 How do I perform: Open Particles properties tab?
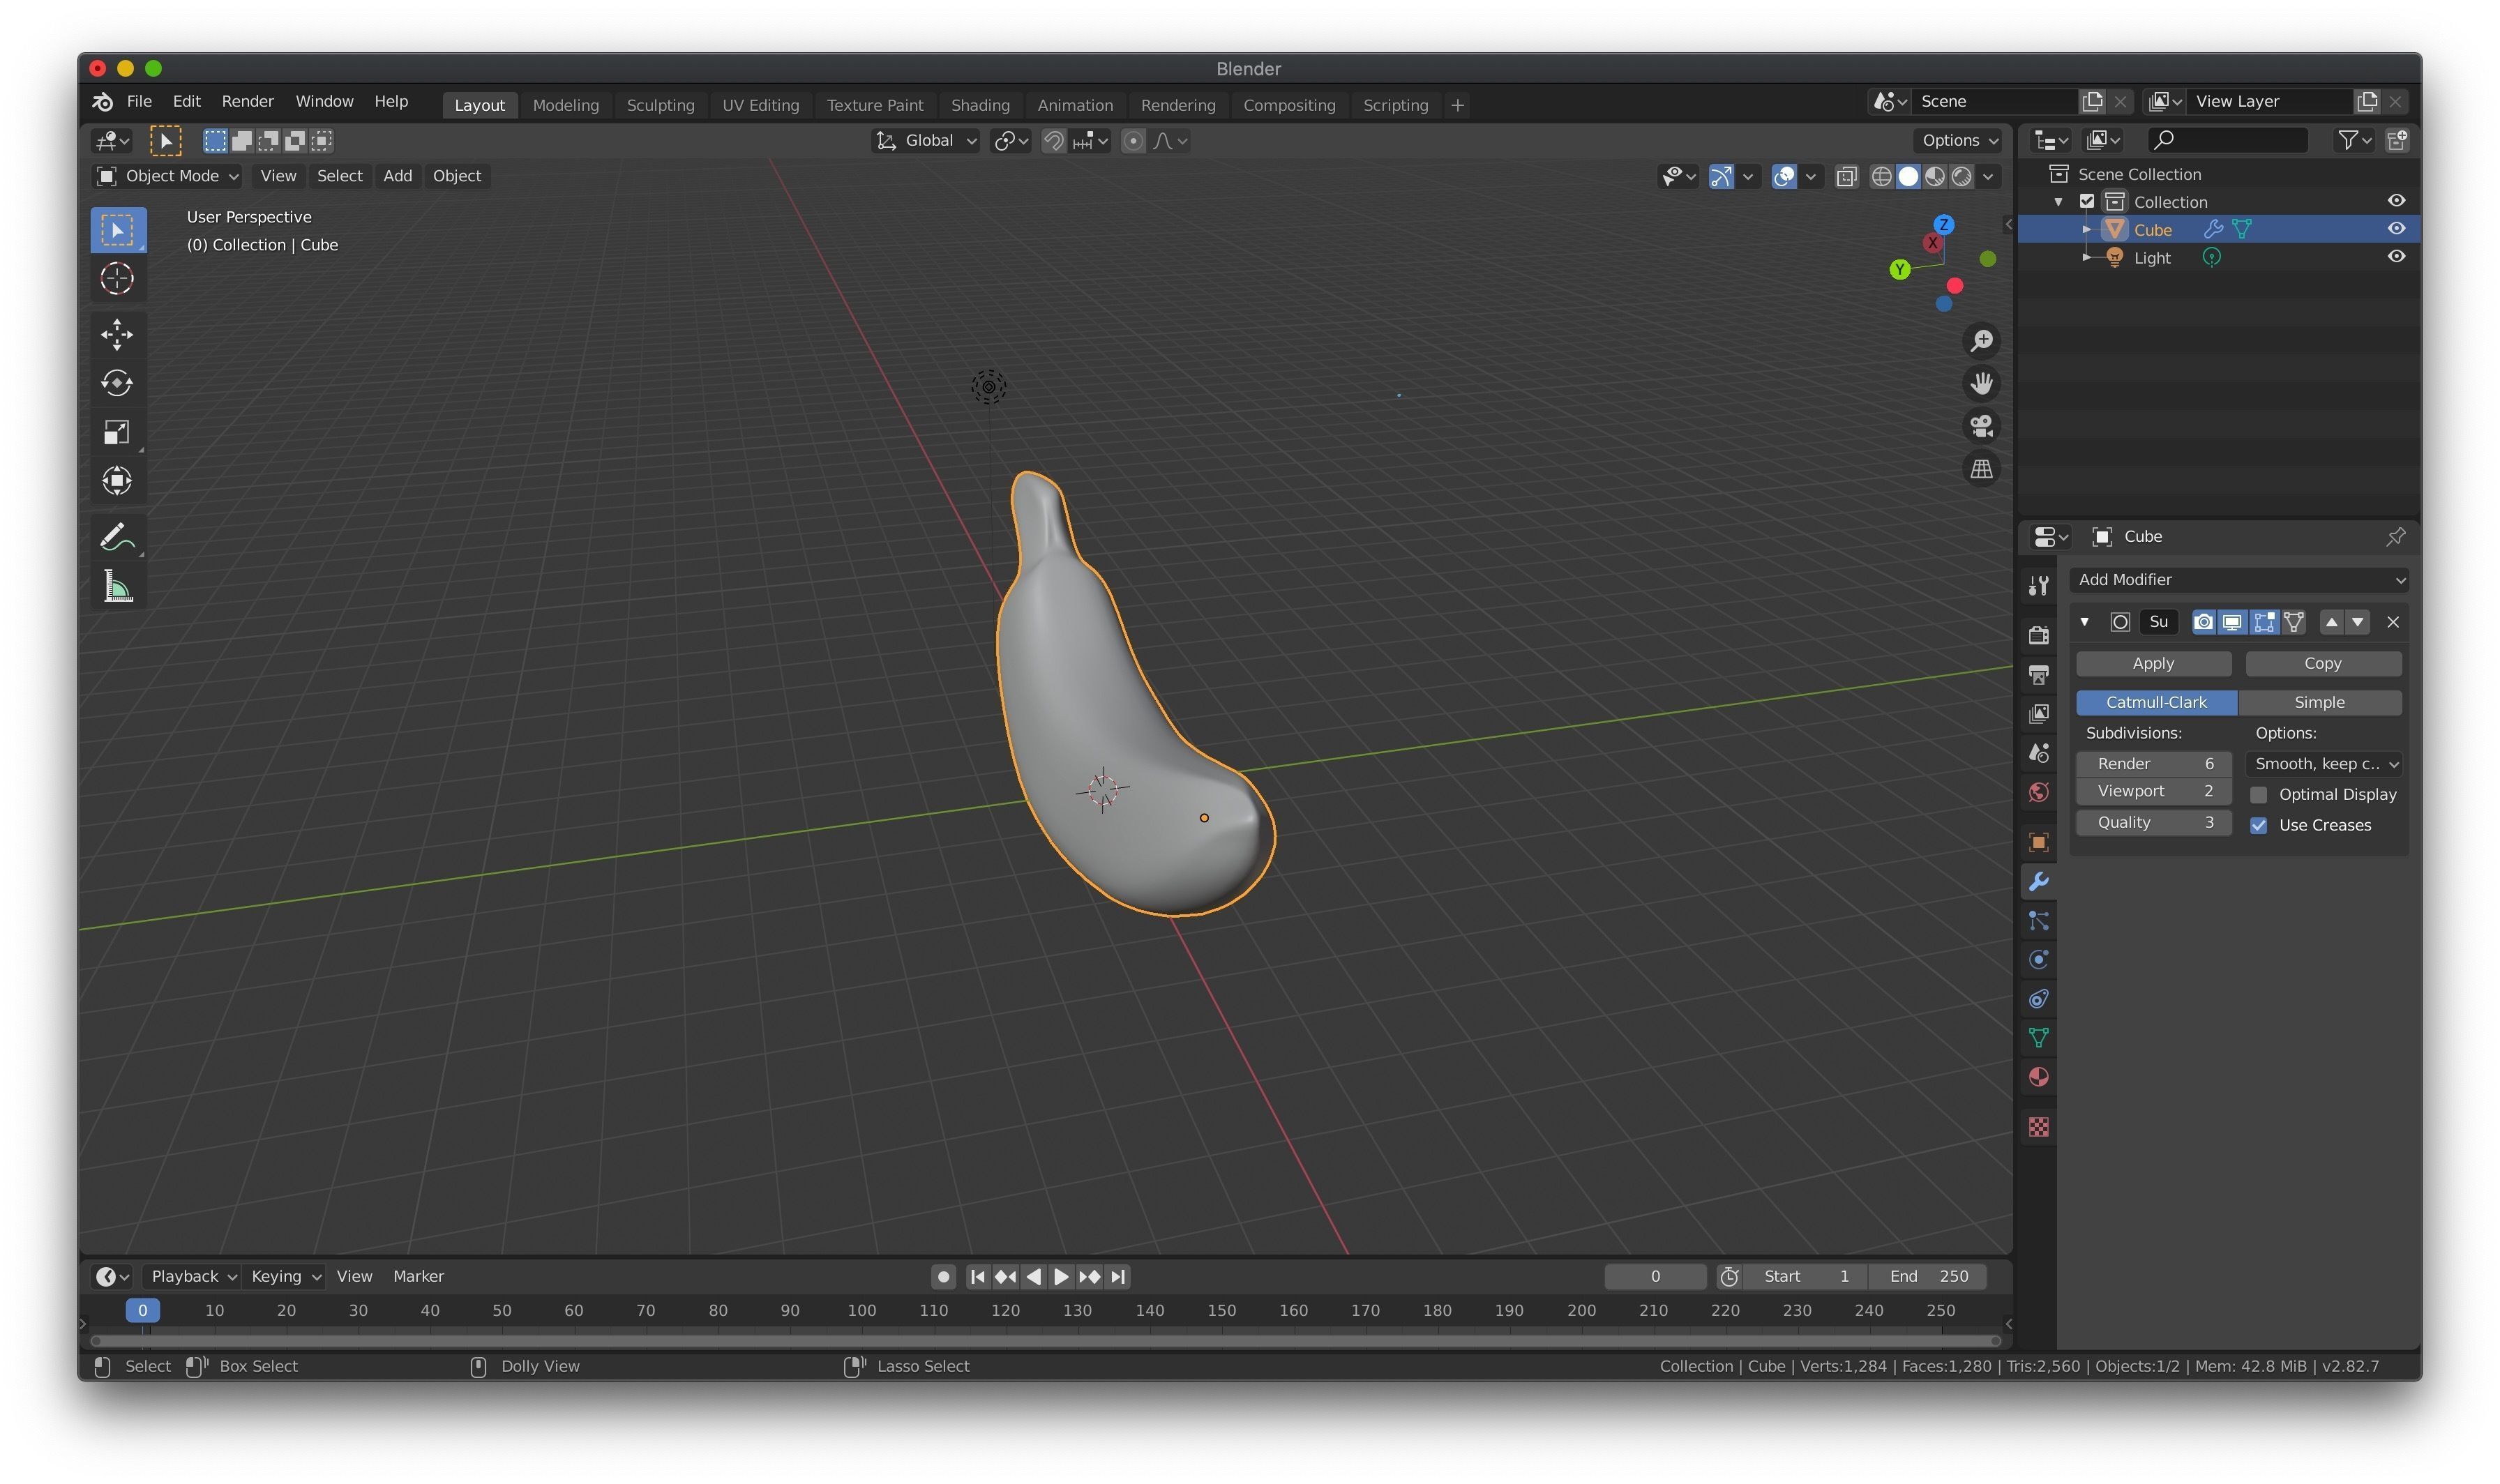pyautogui.click(x=2039, y=921)
